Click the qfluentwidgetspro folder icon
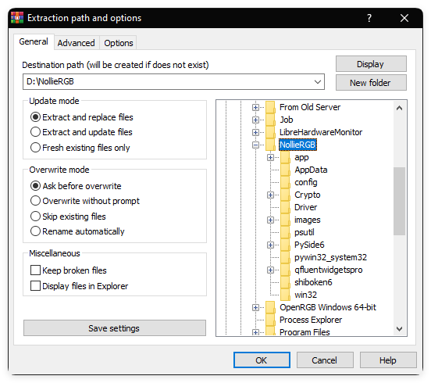Viewport: 431px width, 383px height. pyautogui.click(x=285, y=270)
